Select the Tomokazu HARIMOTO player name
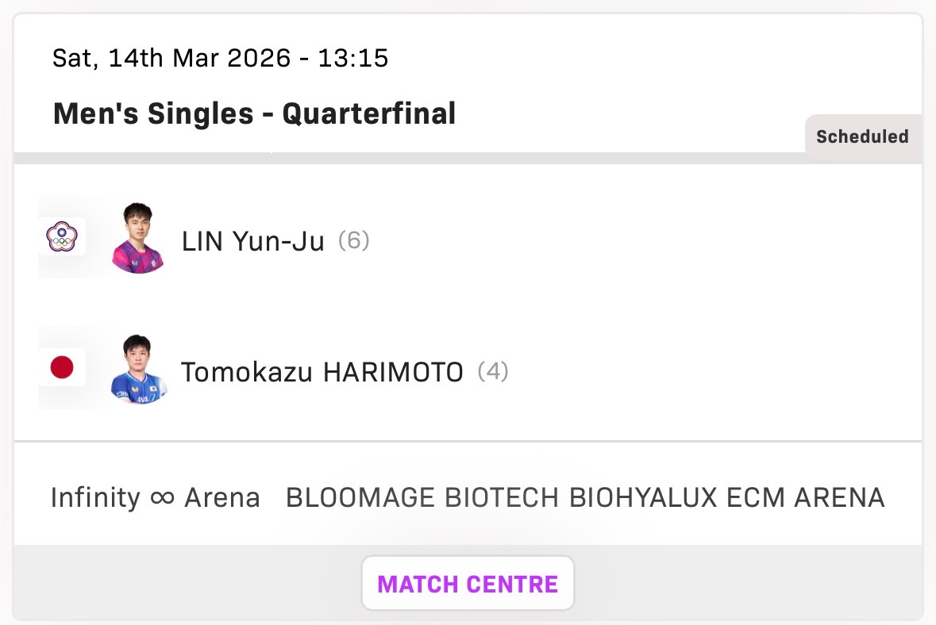Image resolution: width=936 pixels, height=625 pixels. point(322,372)
